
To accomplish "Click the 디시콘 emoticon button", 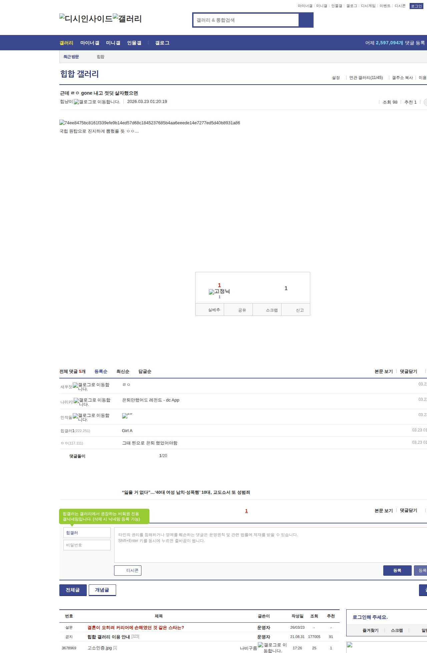I will pyautogui.click(x=128, y=570).
